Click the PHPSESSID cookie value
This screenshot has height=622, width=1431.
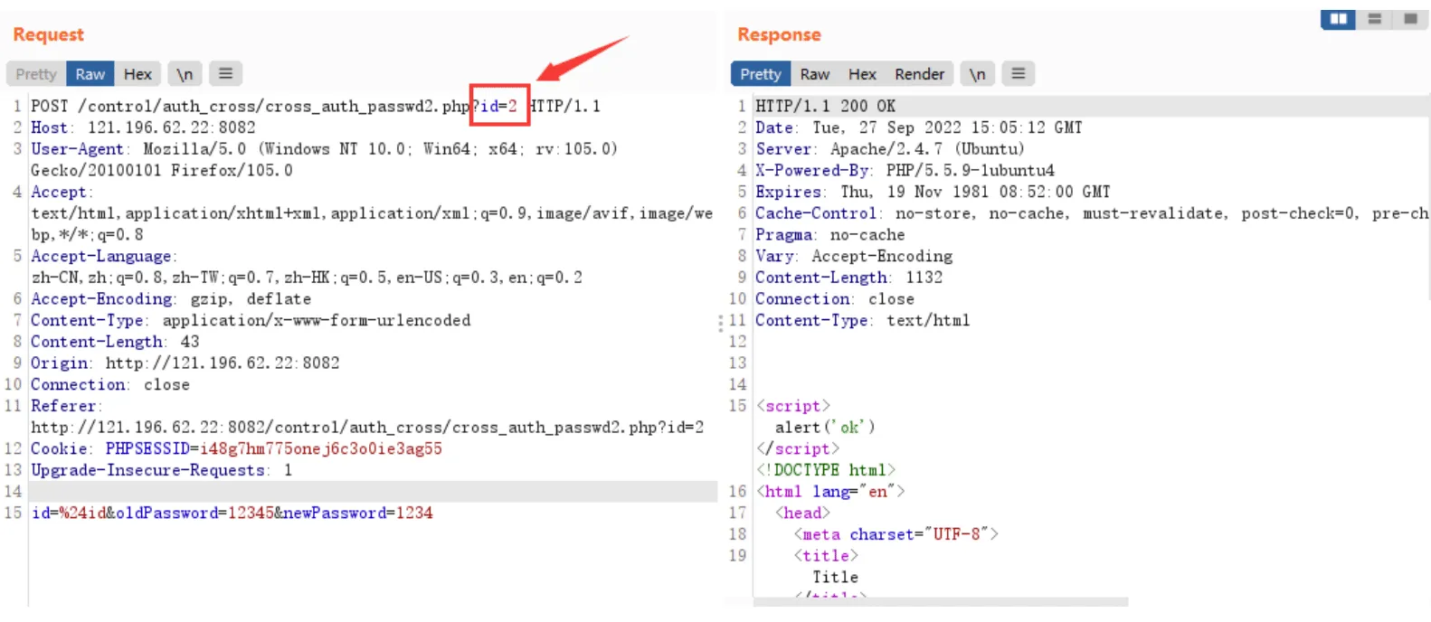321,448
